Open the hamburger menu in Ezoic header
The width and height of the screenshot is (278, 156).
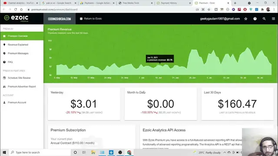pyautogui.click(x=273, y=19)
